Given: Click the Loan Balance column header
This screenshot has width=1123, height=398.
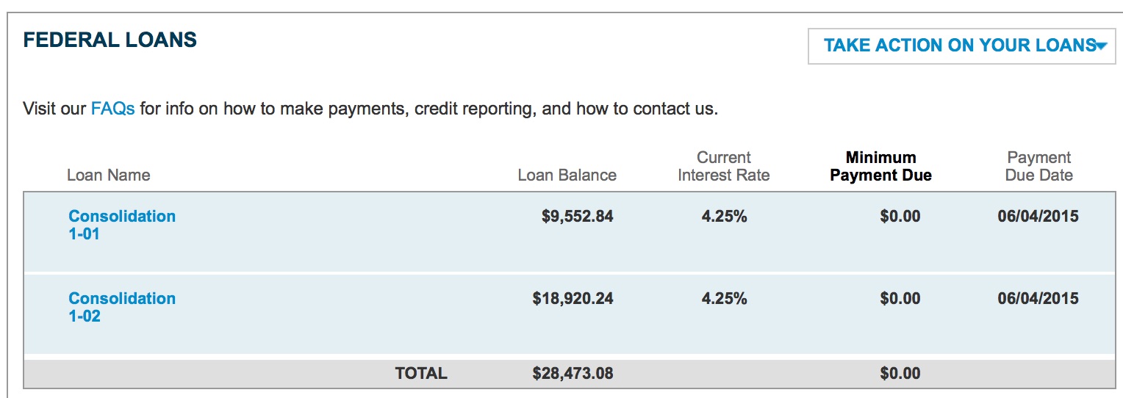Looking at the screenshot, I should 567,175.
